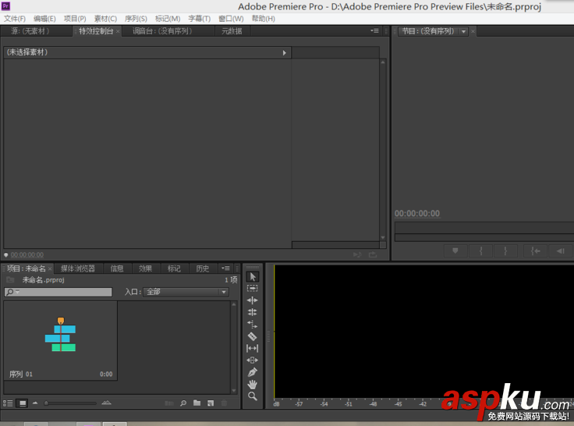Open Find in project panel

click(x=183, y=403)
